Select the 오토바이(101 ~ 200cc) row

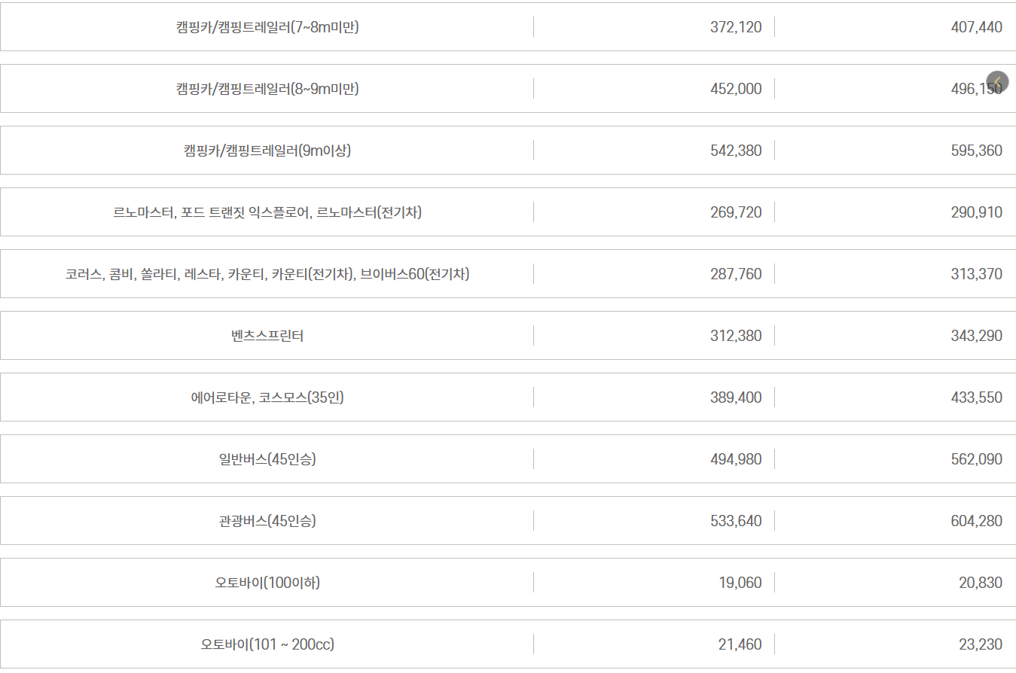click(x=267, y=644)
